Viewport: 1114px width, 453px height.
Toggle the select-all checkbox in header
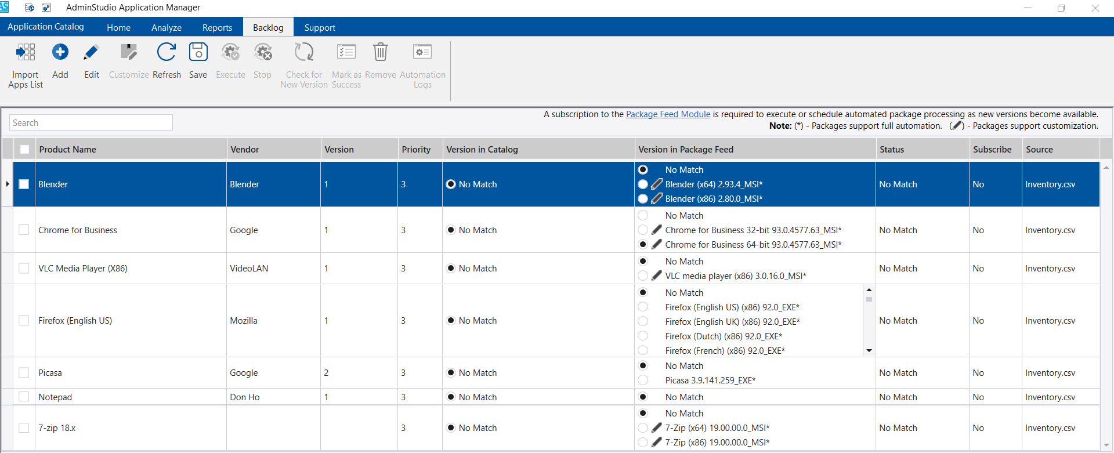[24, 150]
